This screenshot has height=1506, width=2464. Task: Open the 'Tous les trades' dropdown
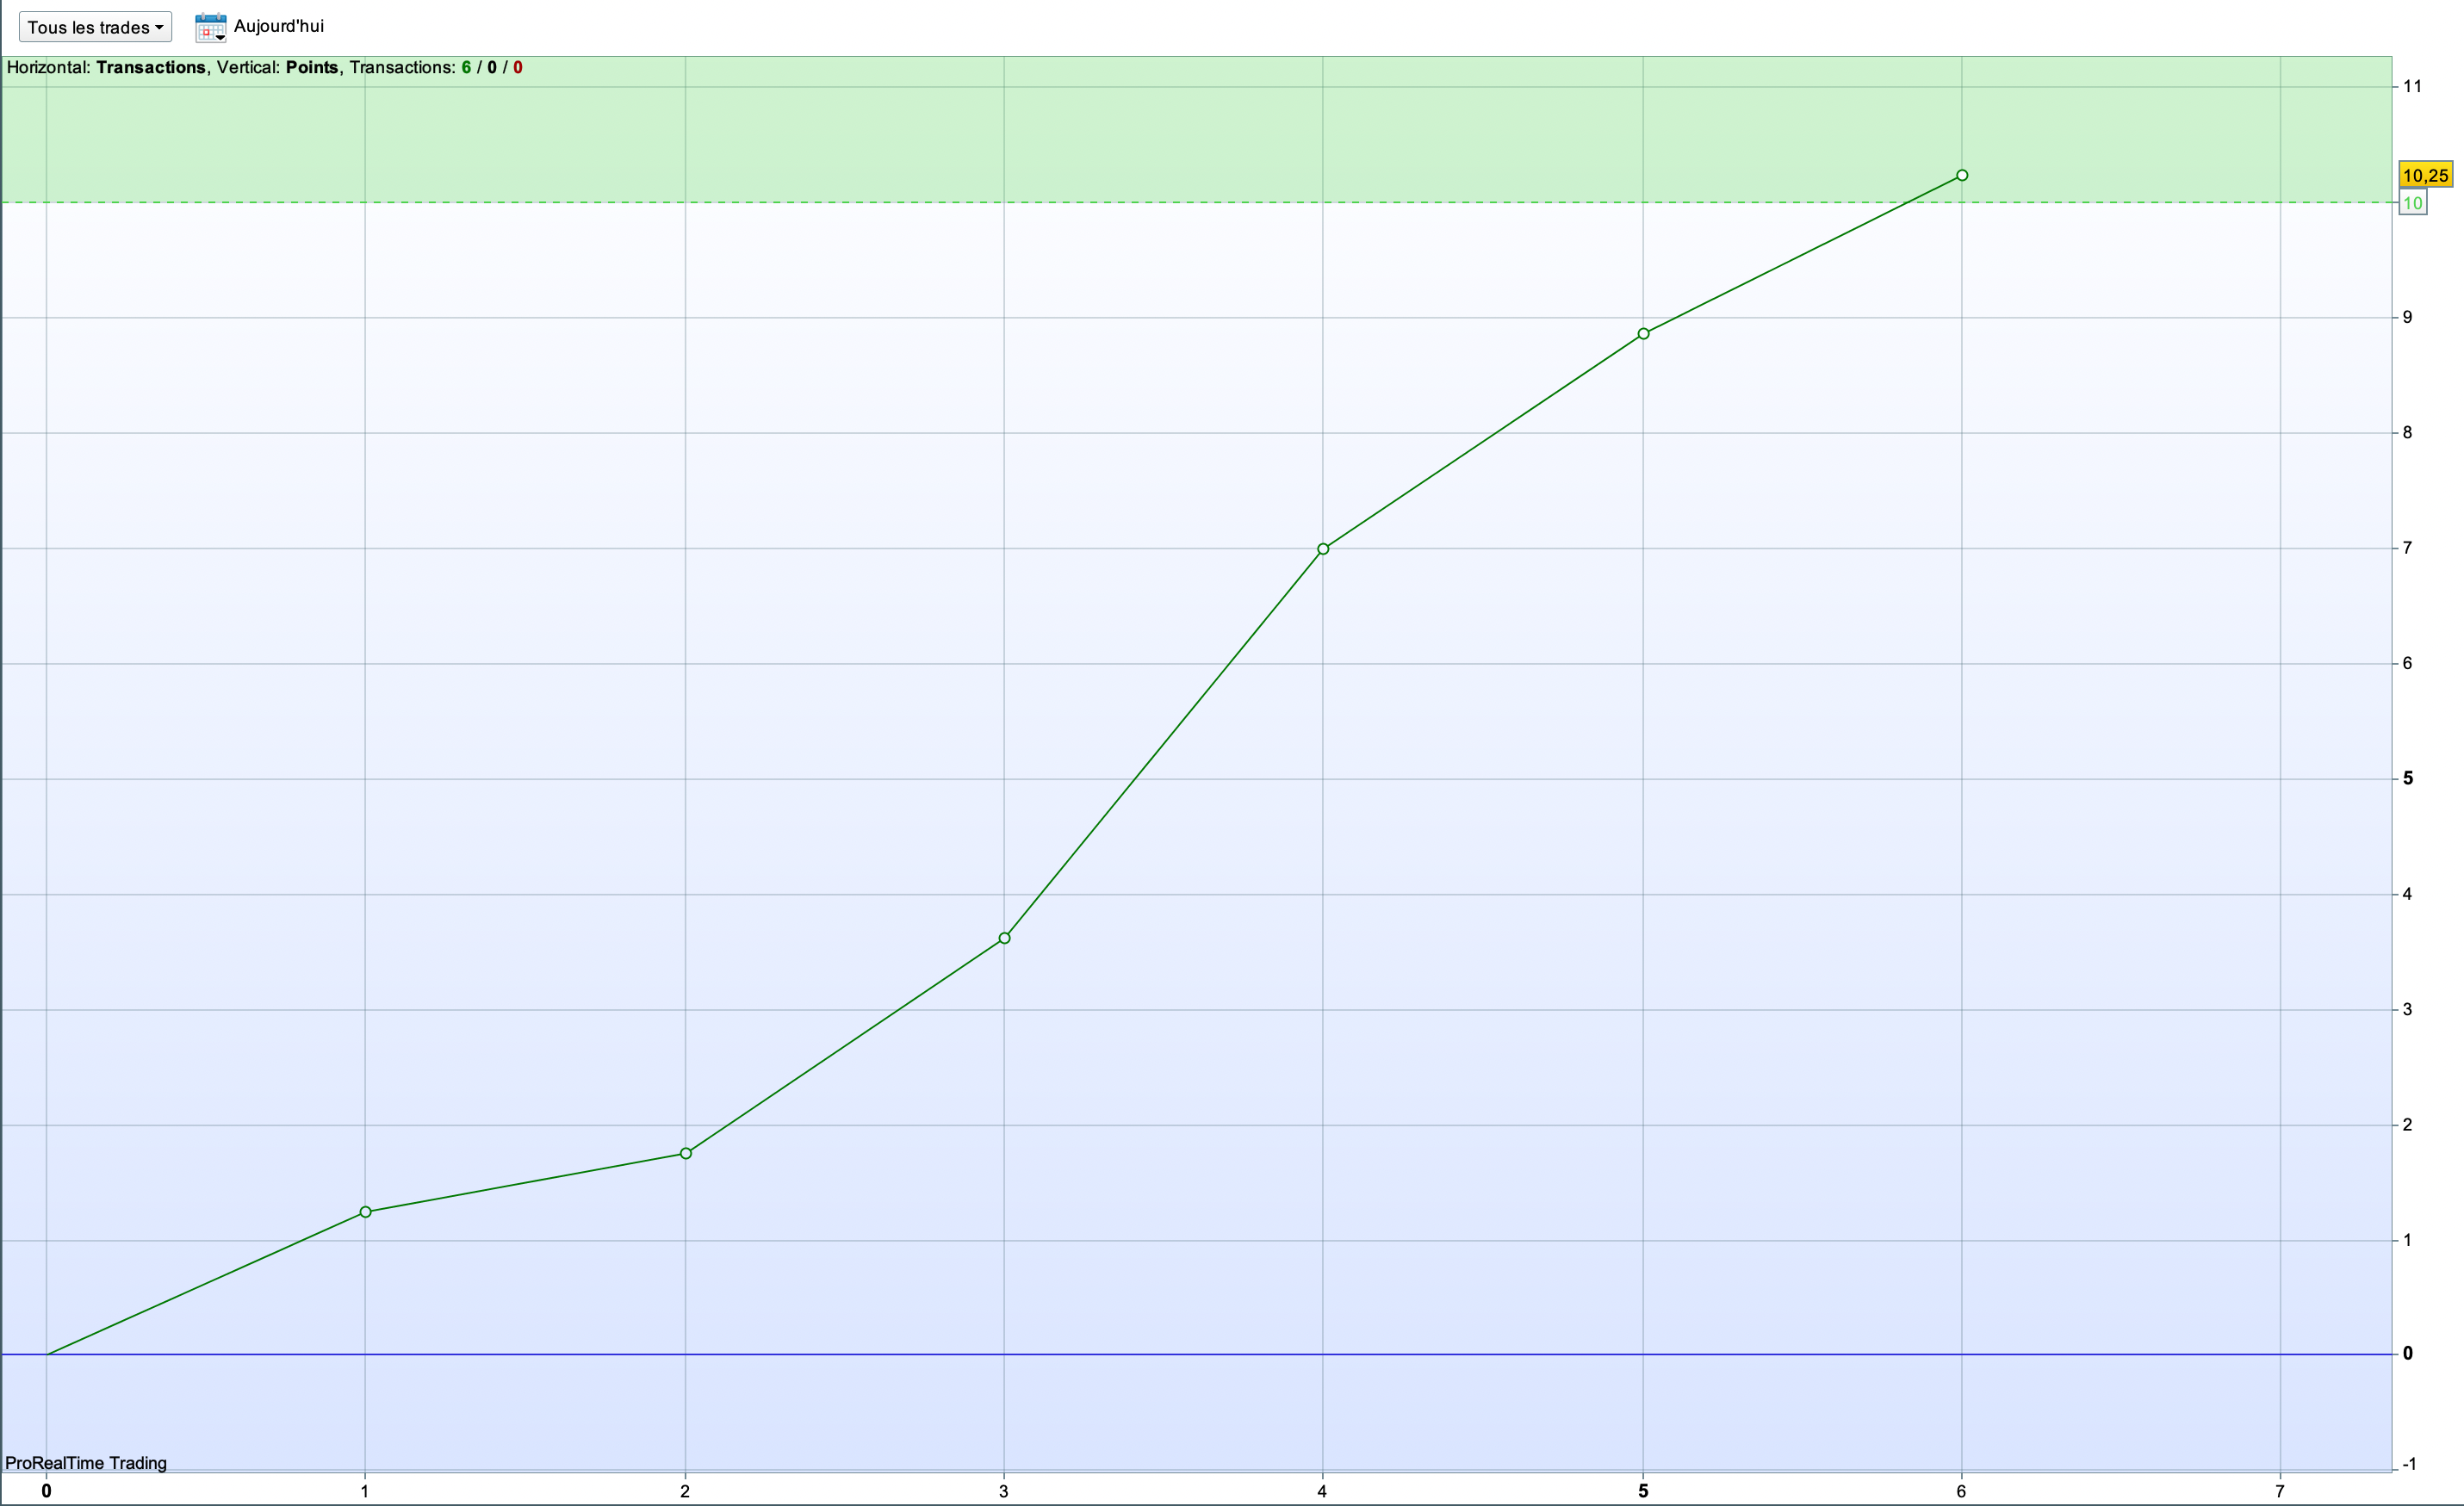point(95,27)
